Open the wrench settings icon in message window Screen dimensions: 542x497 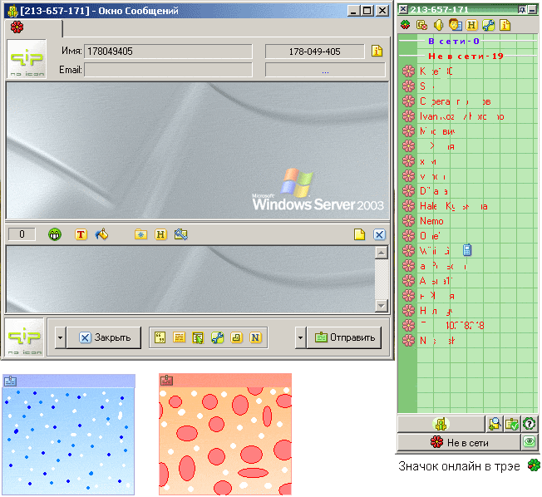coord(217,337)
